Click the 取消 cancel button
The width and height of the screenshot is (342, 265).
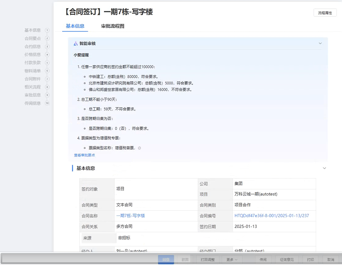coord(331,260)
